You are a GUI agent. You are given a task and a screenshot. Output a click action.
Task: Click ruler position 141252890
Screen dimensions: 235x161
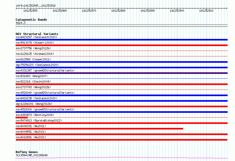coord(148,11)
